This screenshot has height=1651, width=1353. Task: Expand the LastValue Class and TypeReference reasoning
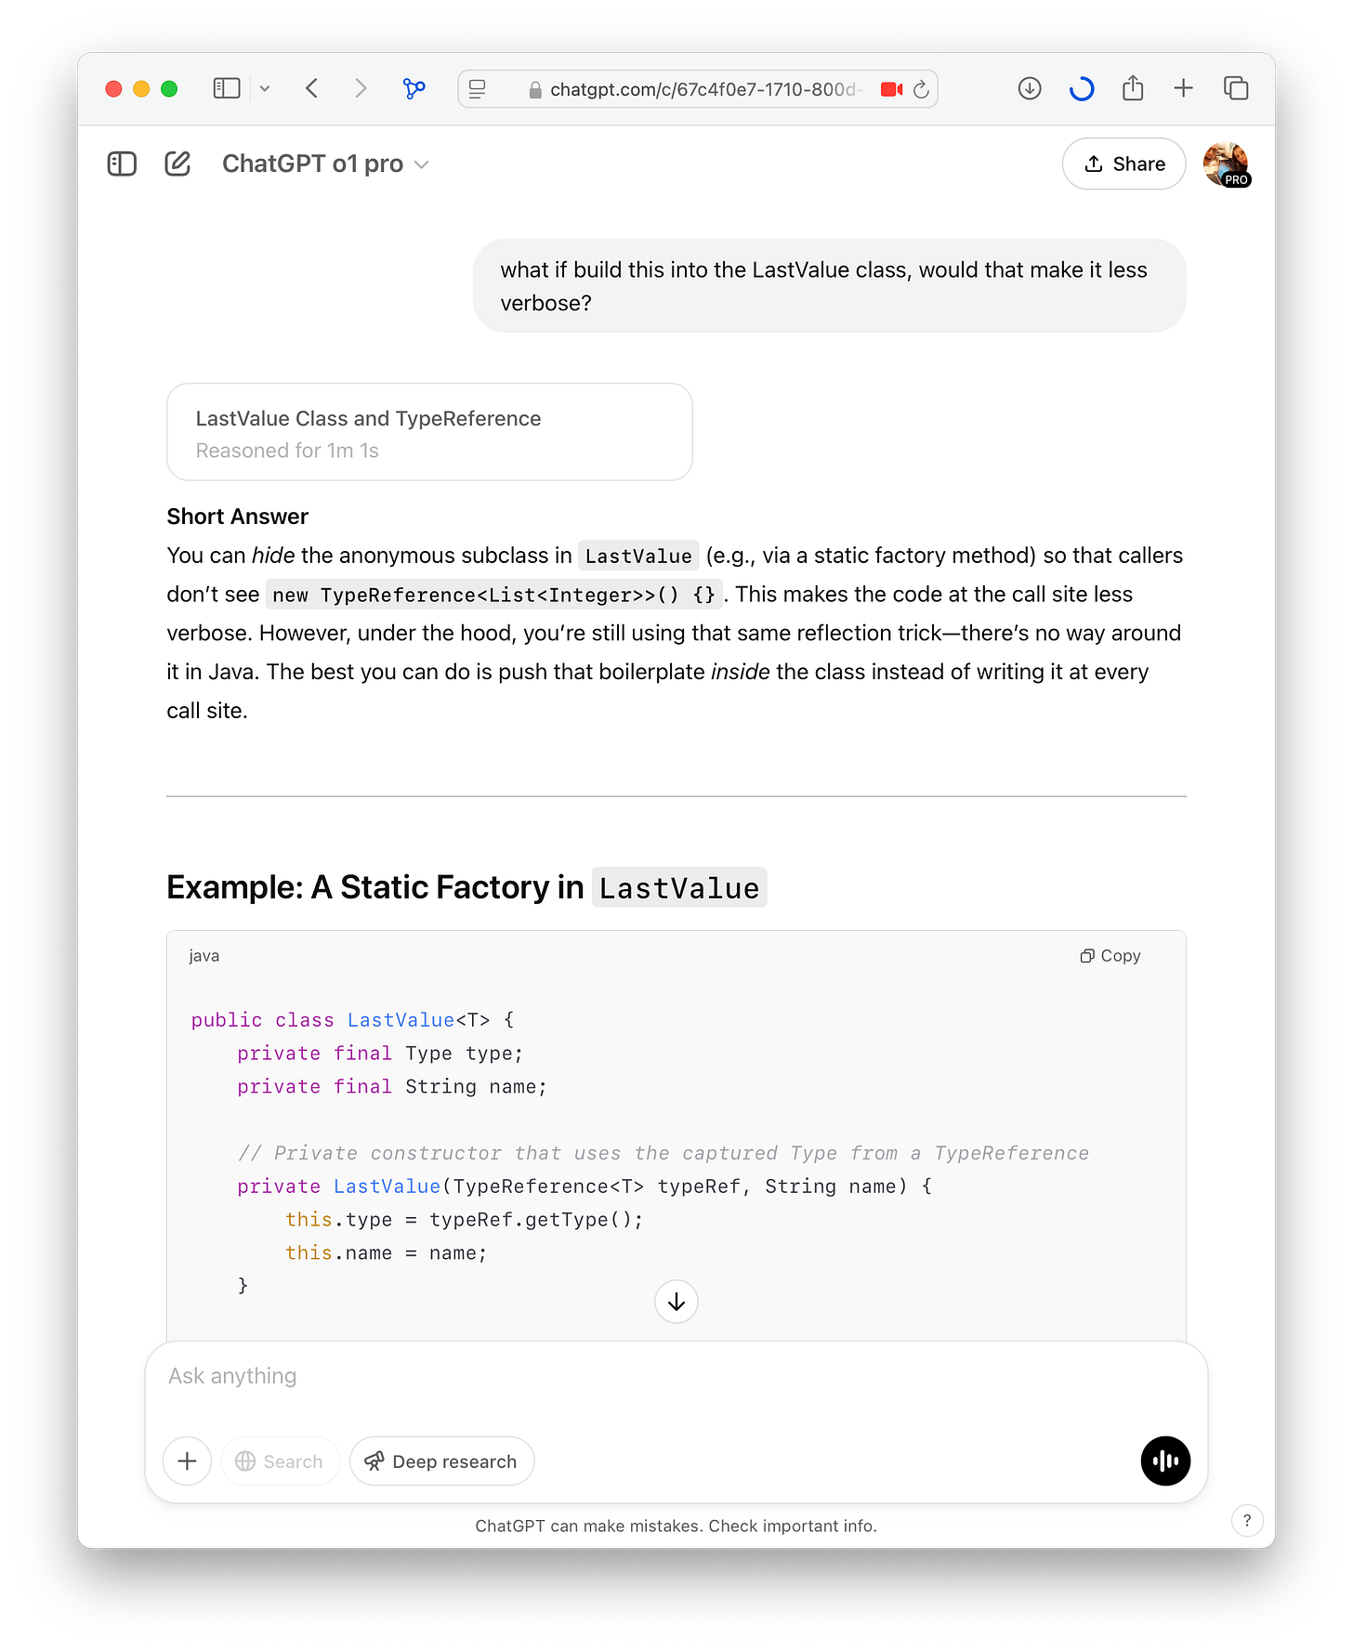click(x=429, y=432)
